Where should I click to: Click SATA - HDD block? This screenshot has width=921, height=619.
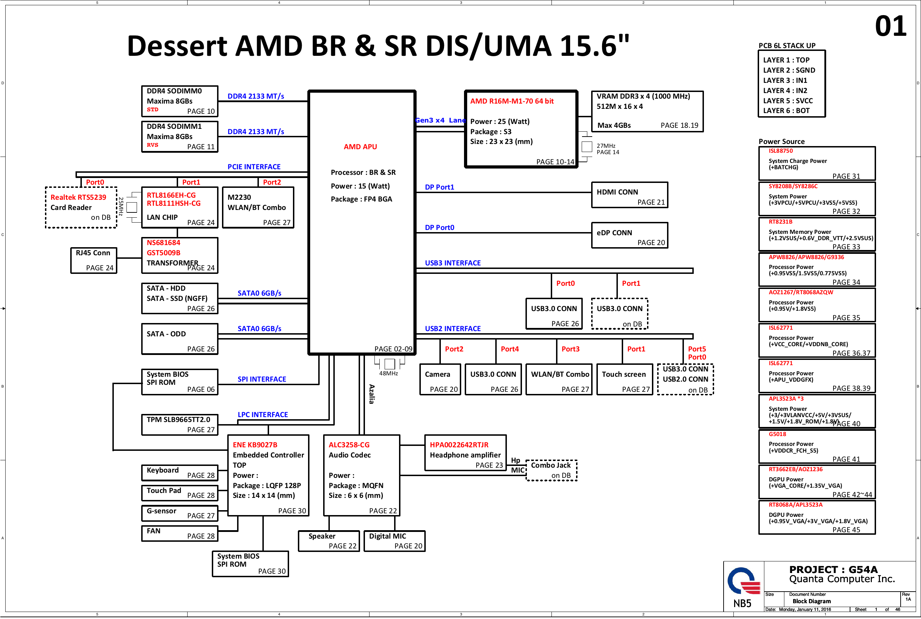click(180, 298)
